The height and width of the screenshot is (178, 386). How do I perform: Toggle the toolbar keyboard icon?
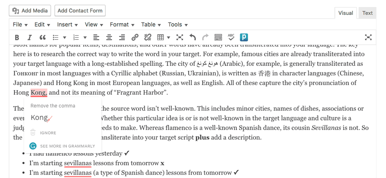click(218, 37)
